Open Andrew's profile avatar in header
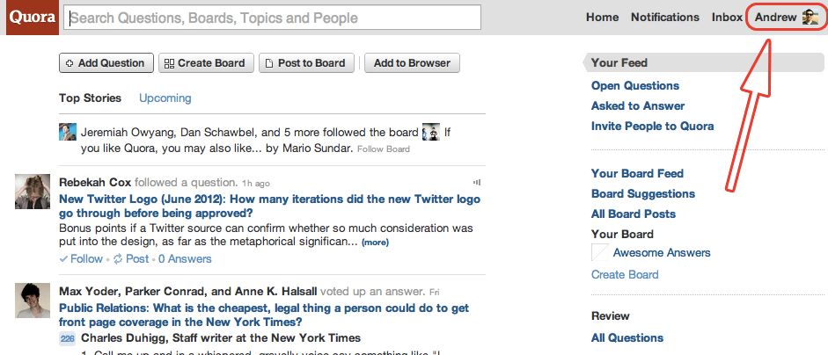Image resolution: width=828 pixels, height=355 pixels. pyautogui.click(x=810, y=18)
